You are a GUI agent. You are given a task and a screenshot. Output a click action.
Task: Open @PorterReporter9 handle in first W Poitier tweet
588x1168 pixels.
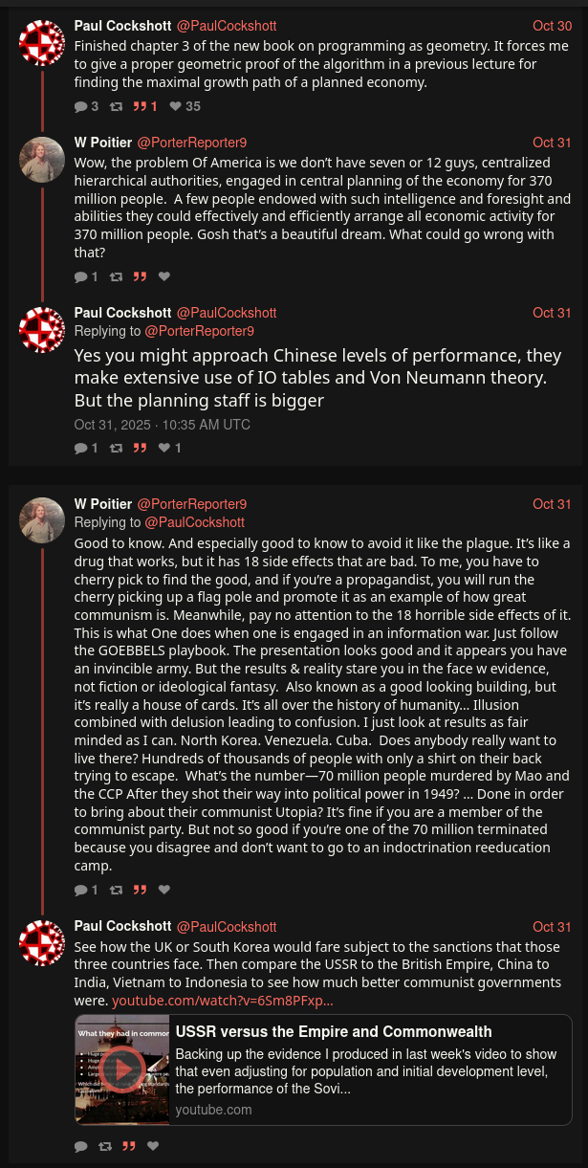click(x=191, y=143)
